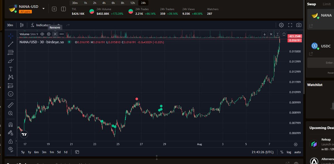The height and width of the screenshot is (164, 334).
Task: Enable percentage scale on the price axis
Action: (282, 152)
